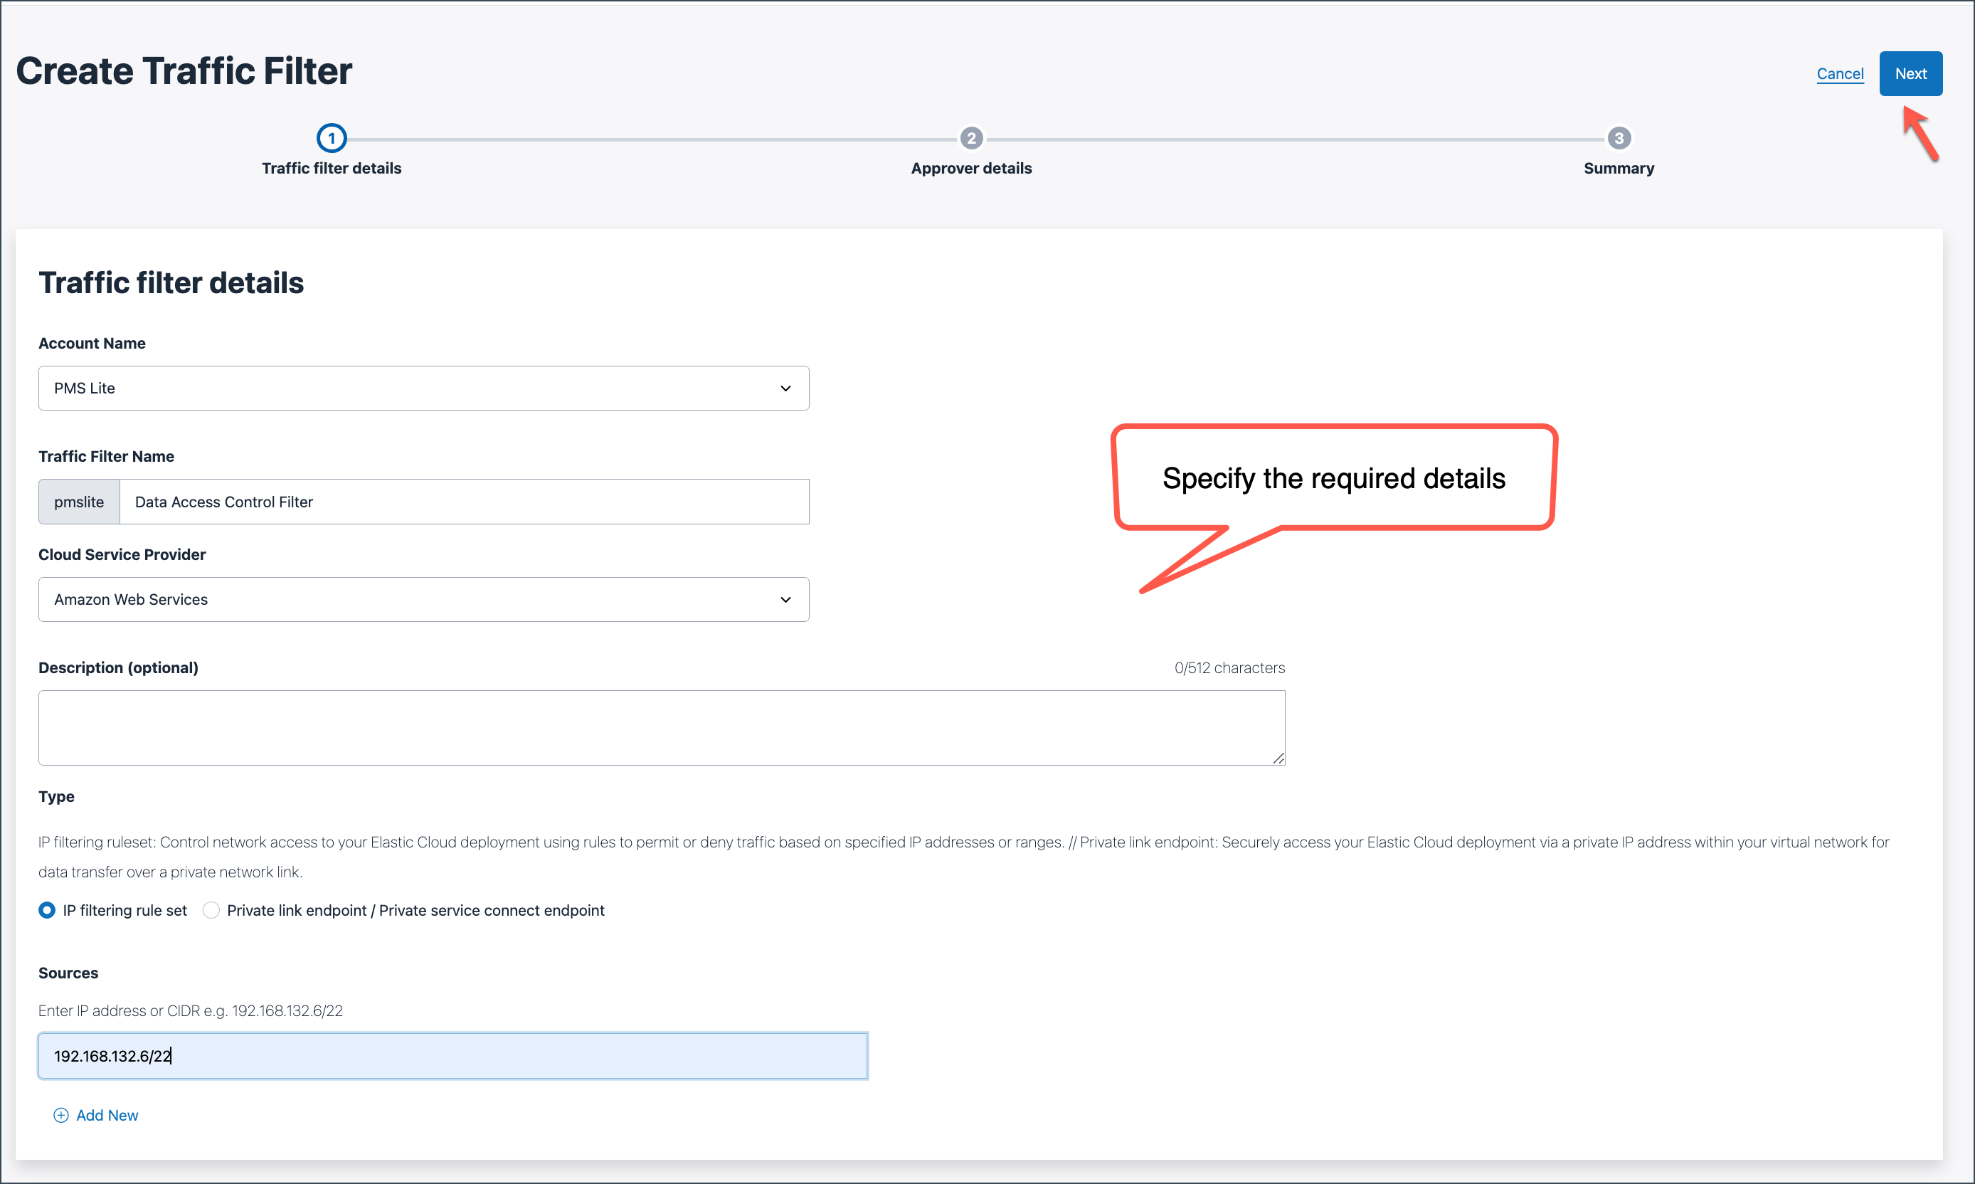Click the Cloud Service Provider dropdown chevron
This screenshot has height=1184, width=1975.
click(x=785, y=599)
